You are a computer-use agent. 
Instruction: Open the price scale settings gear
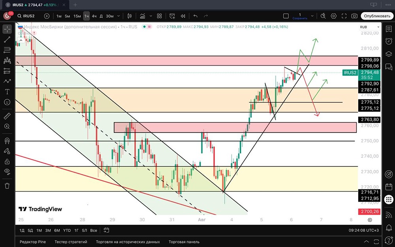pos(370,220)
